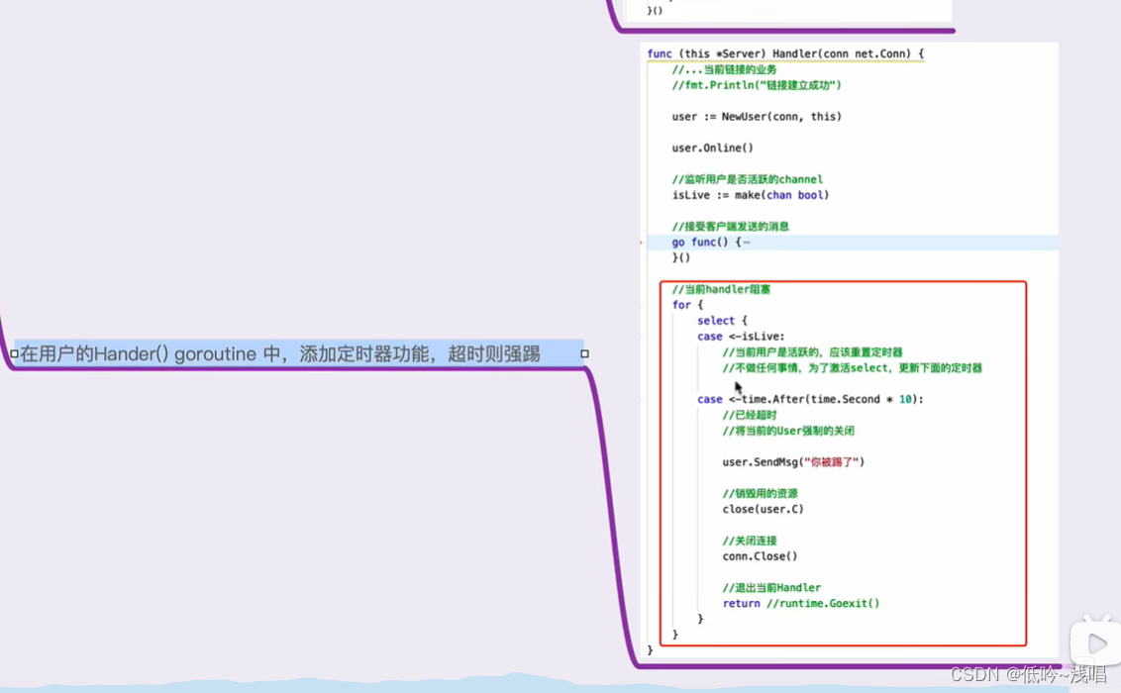Click the user.Online() call
Viewport: 1121px width, 693px height.
pyautogui.click(x=712, y=148)
